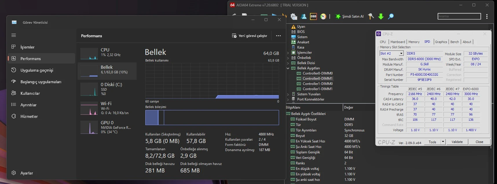Viewport: 497px width, 184px height.
Task: Open Kullanıcılar page in Task Manager
Action: click(41, 93)
